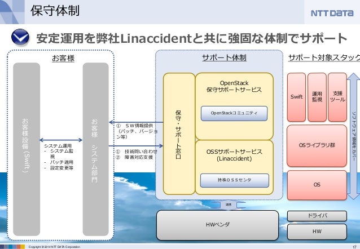Select the 運用監視 stack box

coord(317,97)
